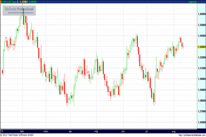Click the máj. label on the time axis
Image resolution: width=206 pixels, height=137 pixels.
96,131
